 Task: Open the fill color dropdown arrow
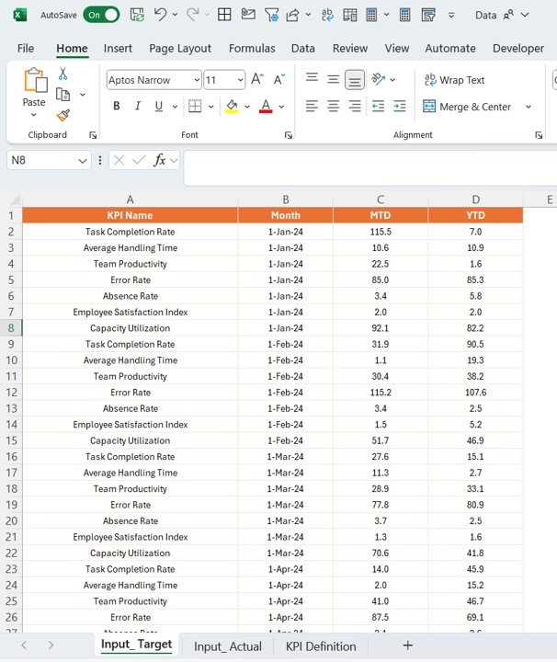(x=247, y=107)
